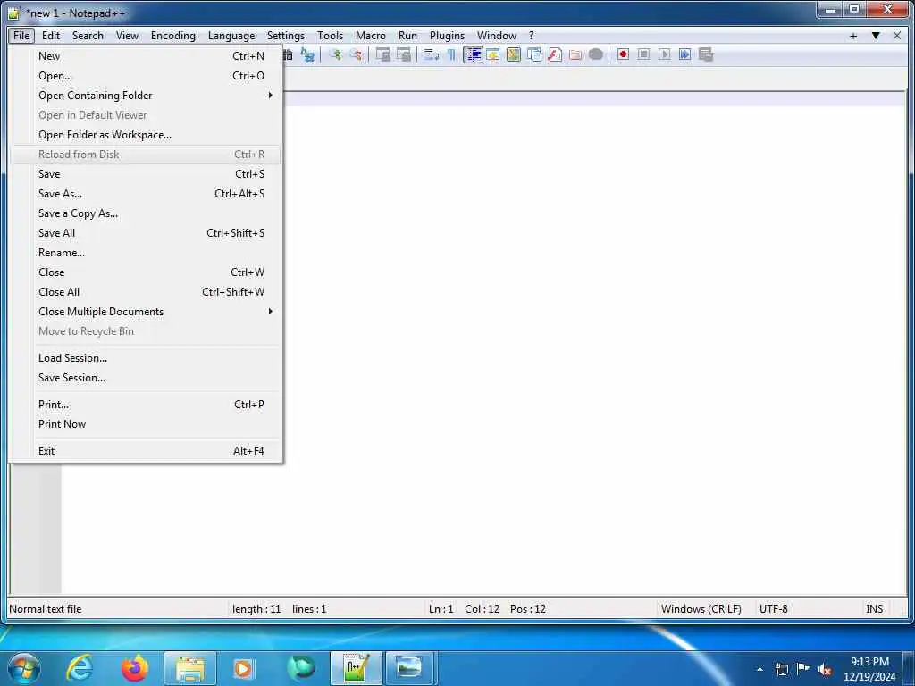The image size is (915, 686).
Task: Click Load Session... entry
Action: click(x=146, y=358)
